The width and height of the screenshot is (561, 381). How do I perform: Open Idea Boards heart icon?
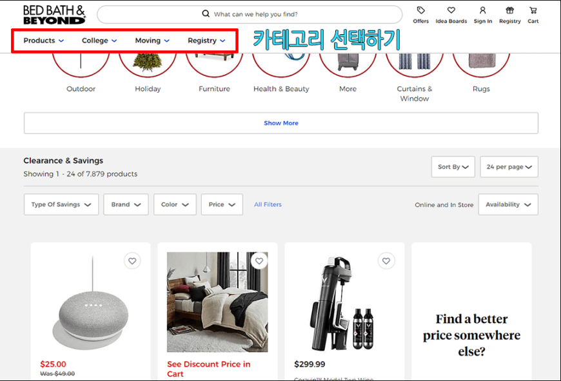[x=451, y=10]
